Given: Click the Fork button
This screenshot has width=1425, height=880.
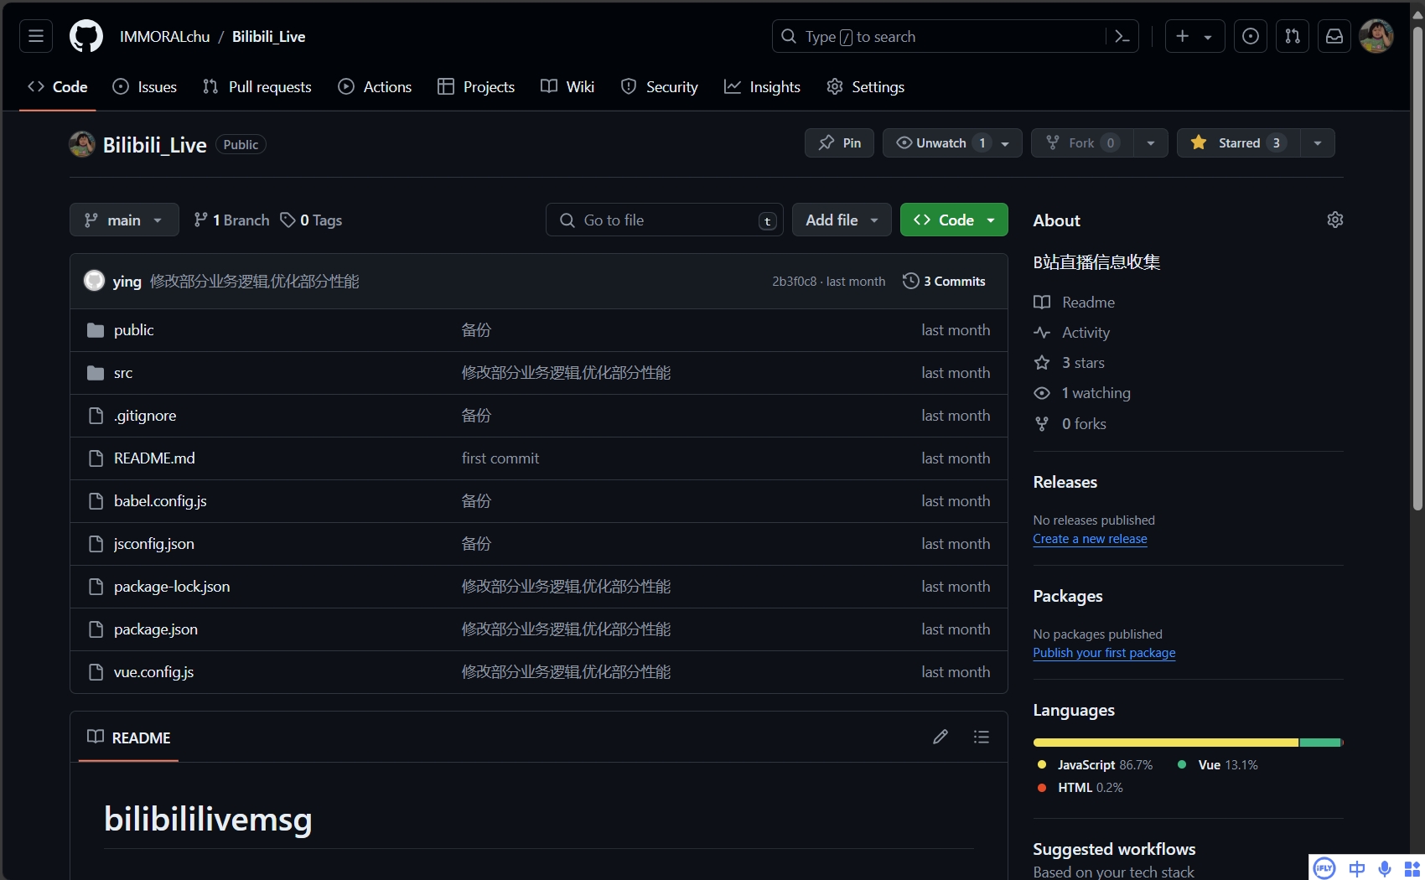Looking at the screenshot, I should coord(1082,142).
